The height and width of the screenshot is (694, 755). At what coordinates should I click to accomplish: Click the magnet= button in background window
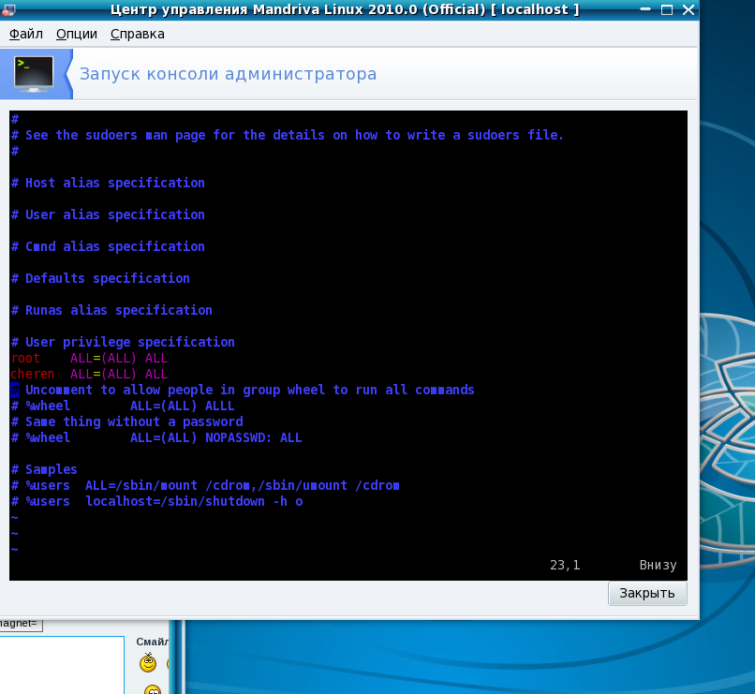[21, 624]
